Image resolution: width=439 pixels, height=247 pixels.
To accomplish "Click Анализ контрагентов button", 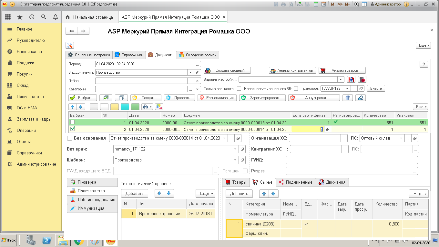I will point(292,70).
